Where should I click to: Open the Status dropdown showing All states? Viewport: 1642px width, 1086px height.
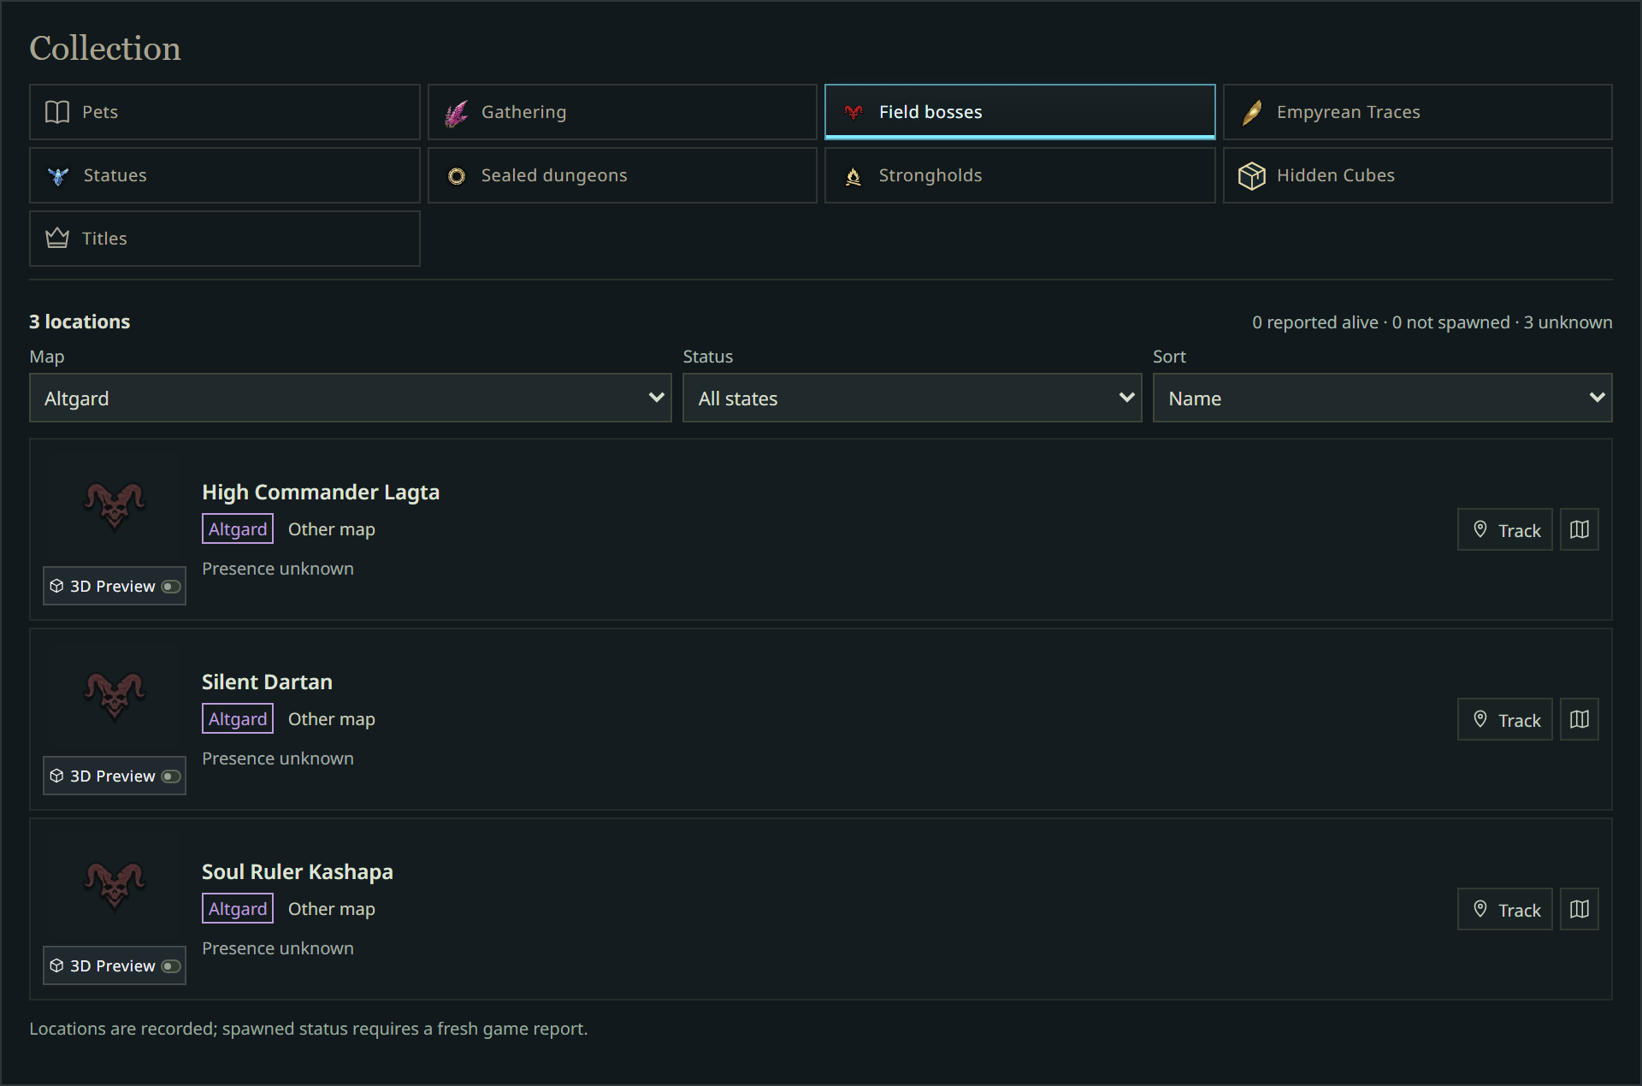912,398
